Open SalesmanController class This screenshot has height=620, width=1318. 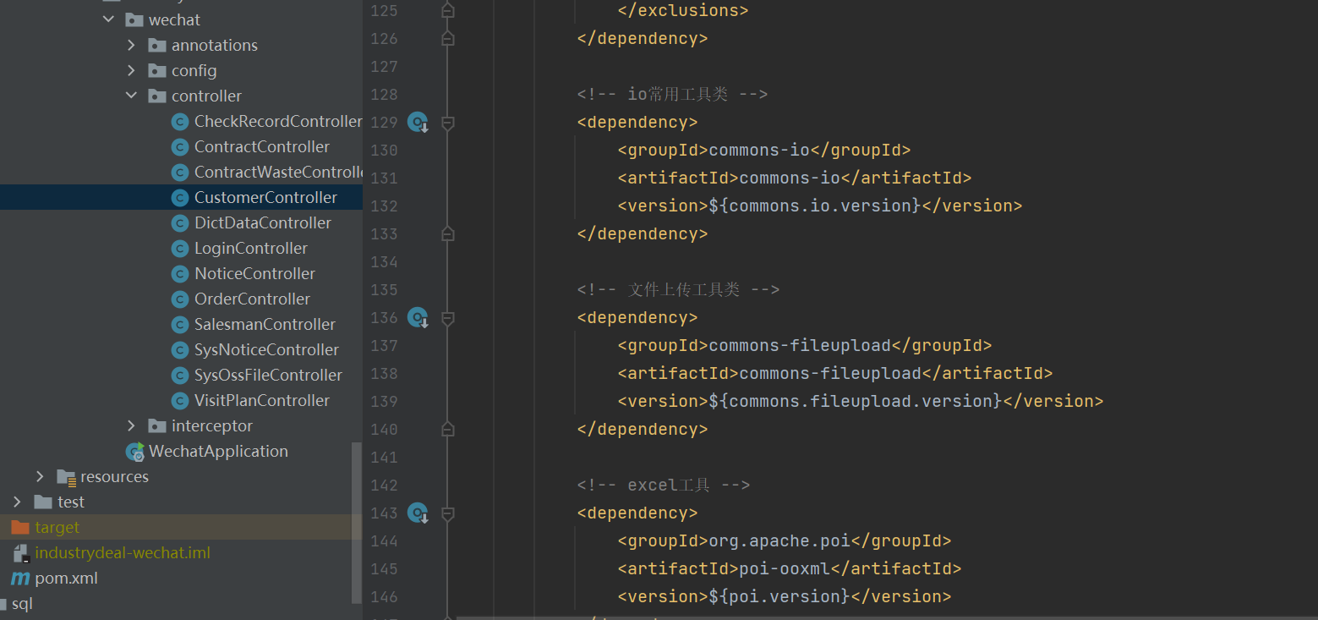pyautogui.click(x=265, y=324)
